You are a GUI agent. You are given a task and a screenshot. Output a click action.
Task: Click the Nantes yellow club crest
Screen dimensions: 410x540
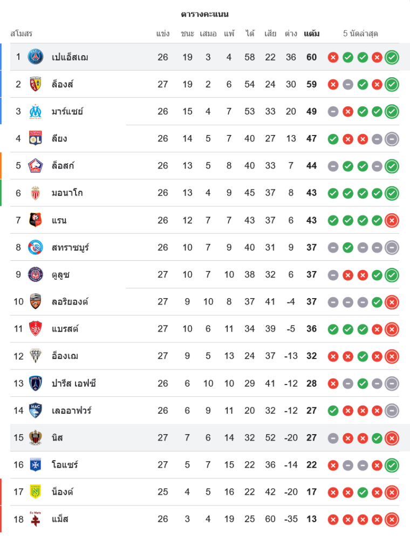click(36, 492)
